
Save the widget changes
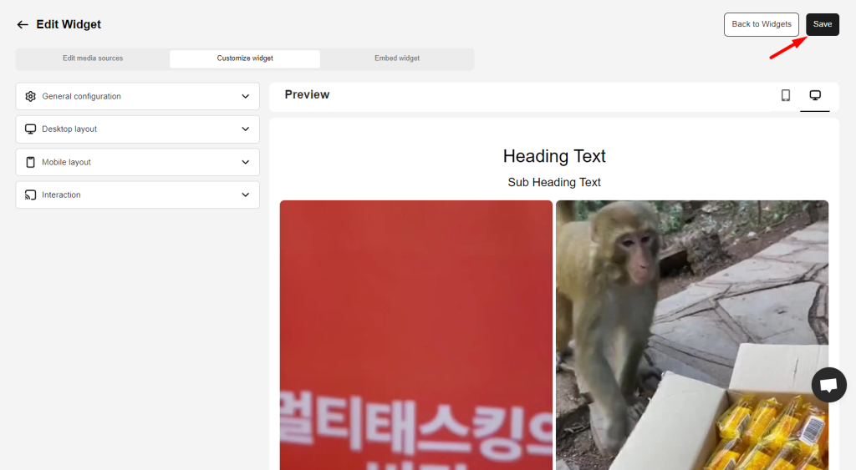click(x=823, y=24)
